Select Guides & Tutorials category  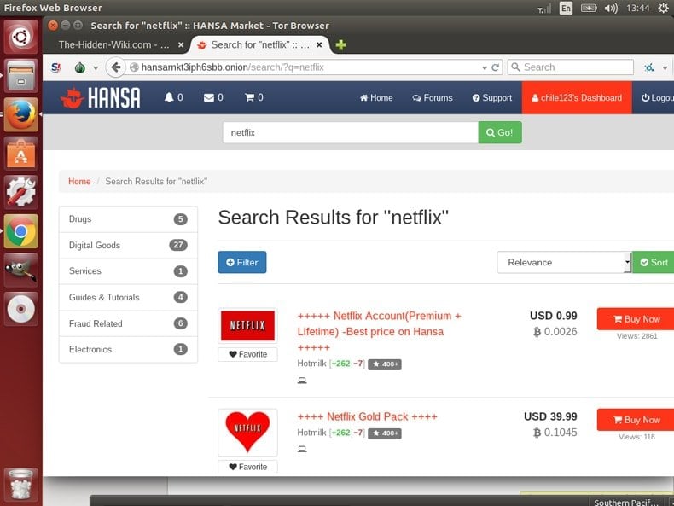pos(128,297)
